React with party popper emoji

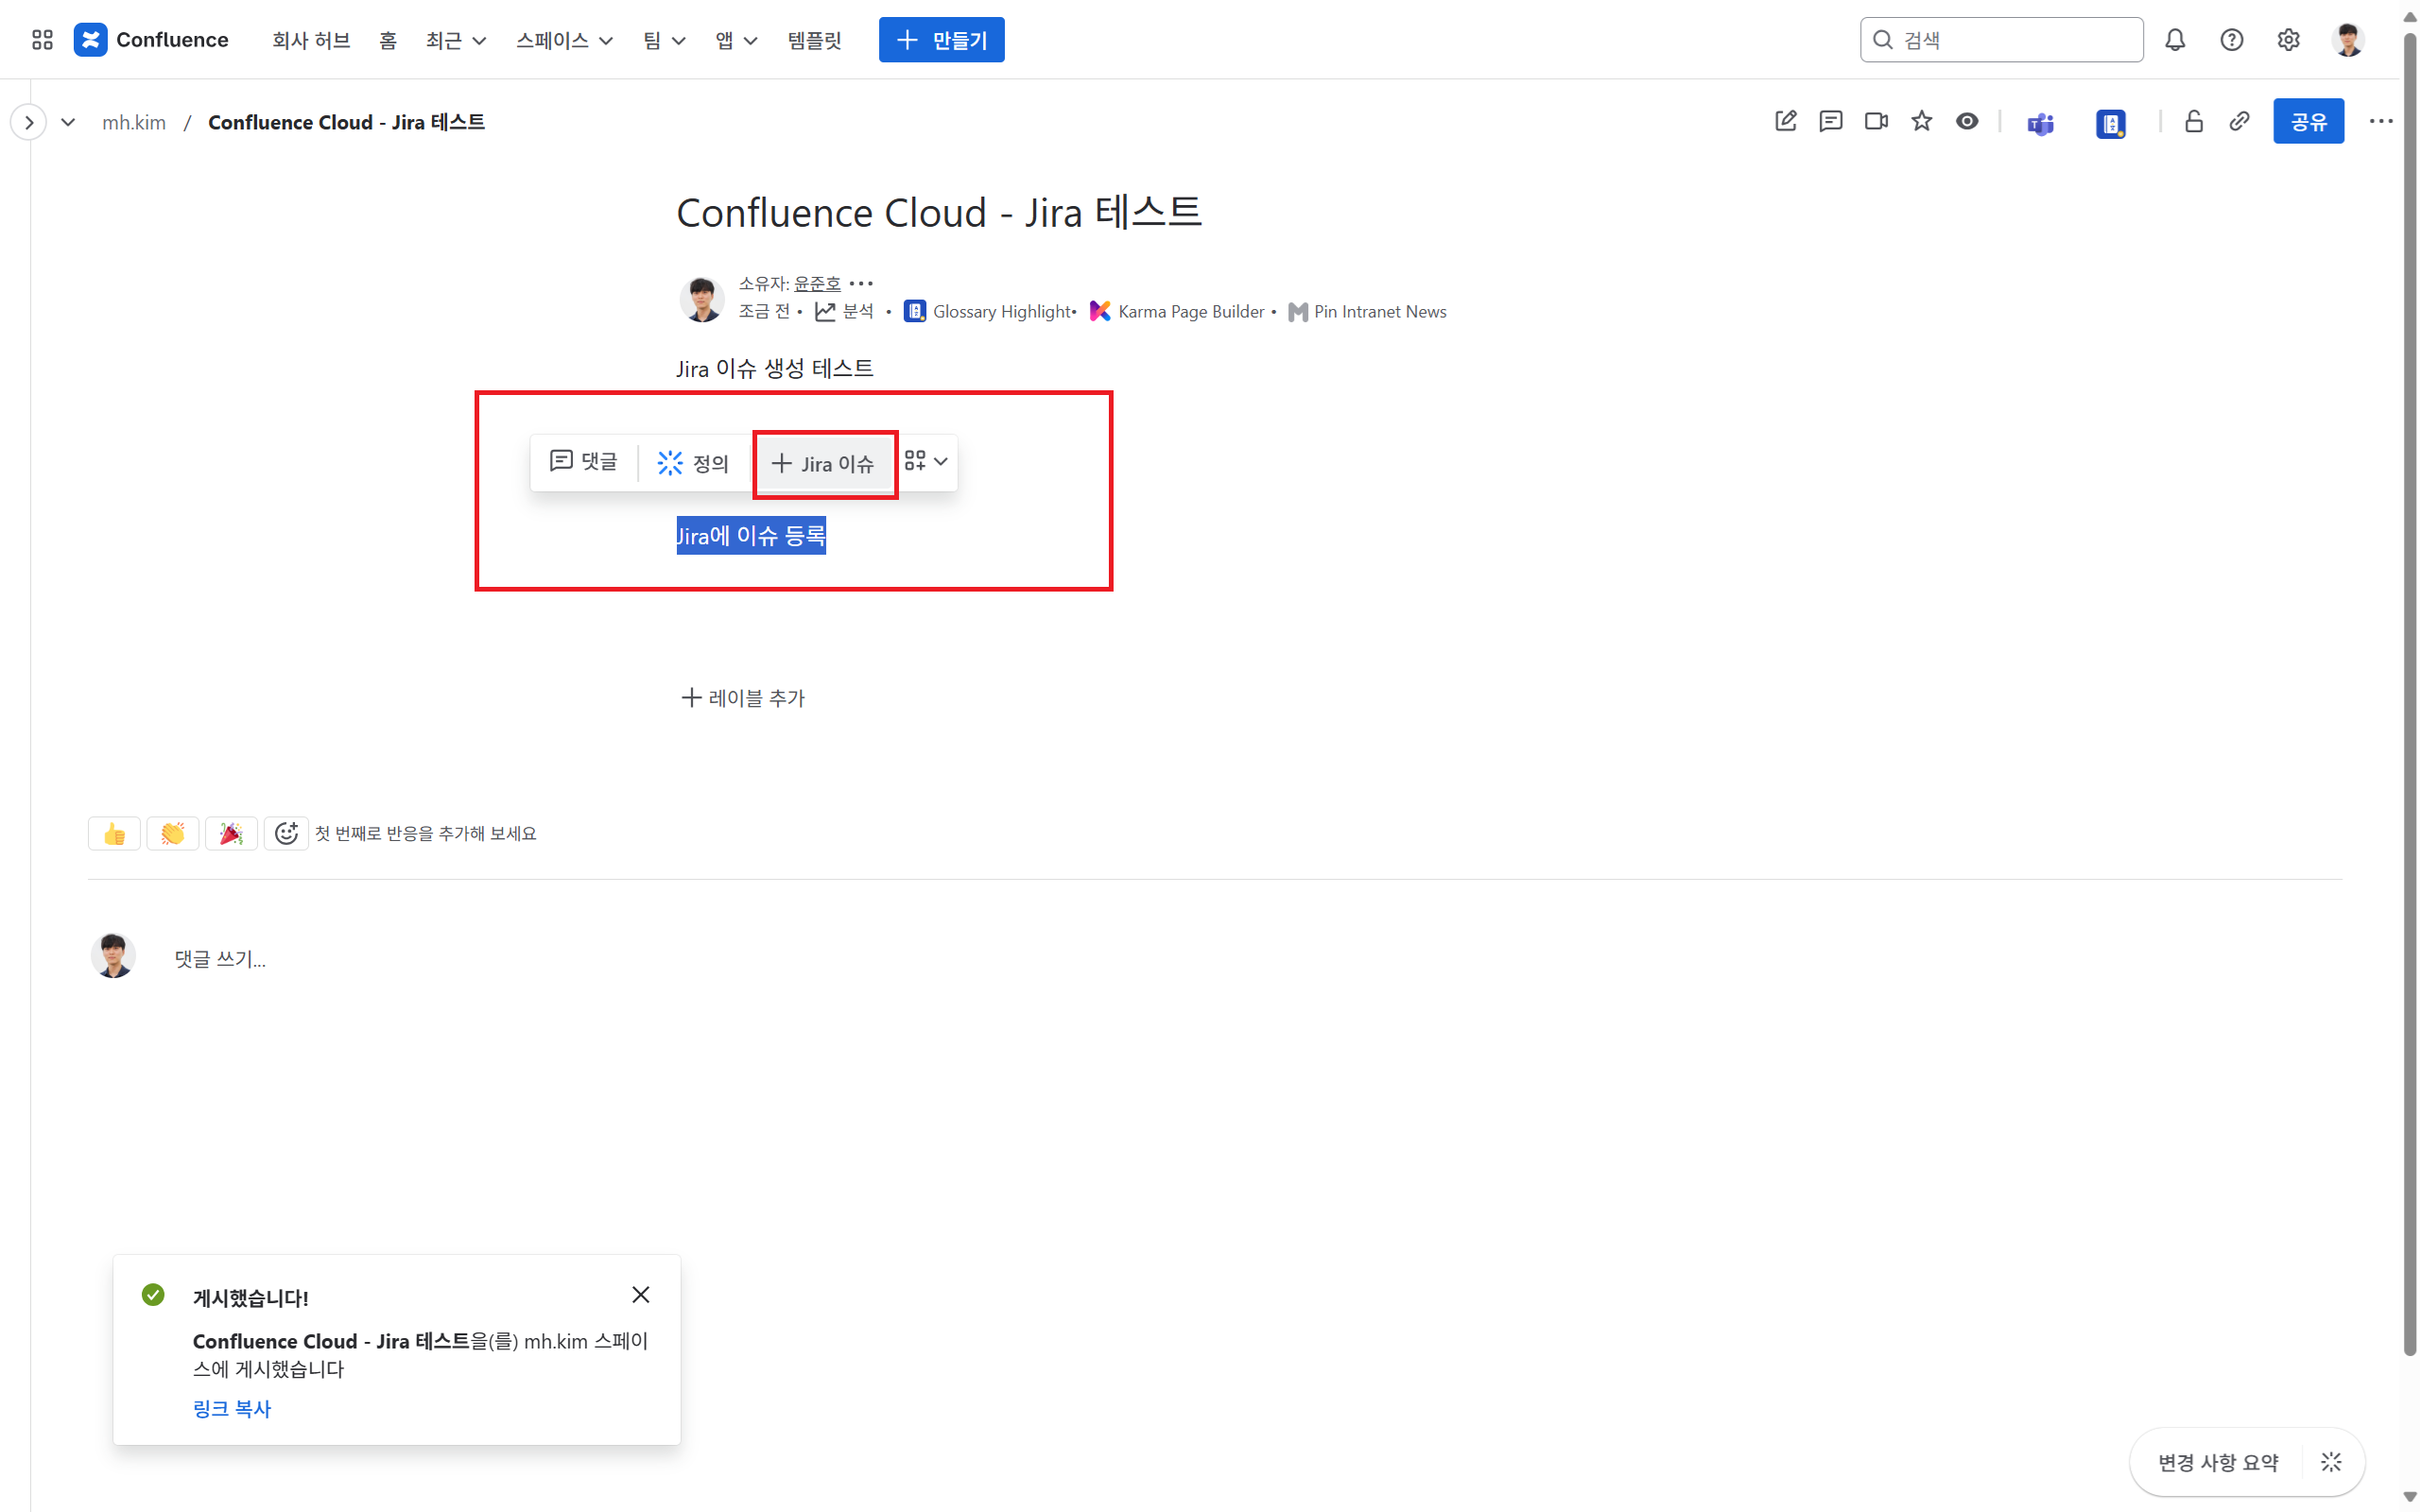point(231,833)
